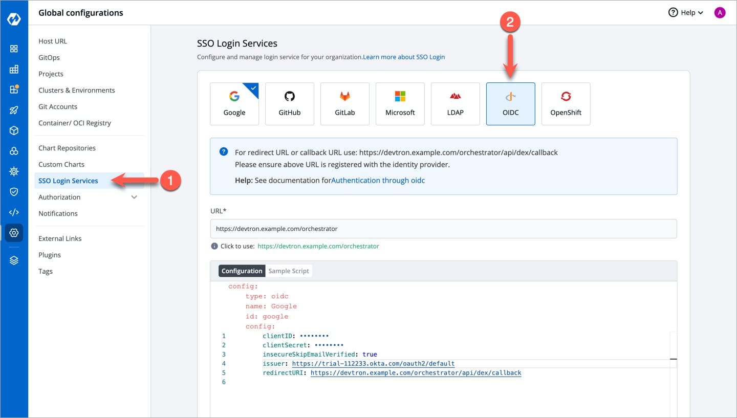This screenshot has height=418, width=737.
Task: Open the gear Global Configurations sidebar icon
Action: (14, 233)
